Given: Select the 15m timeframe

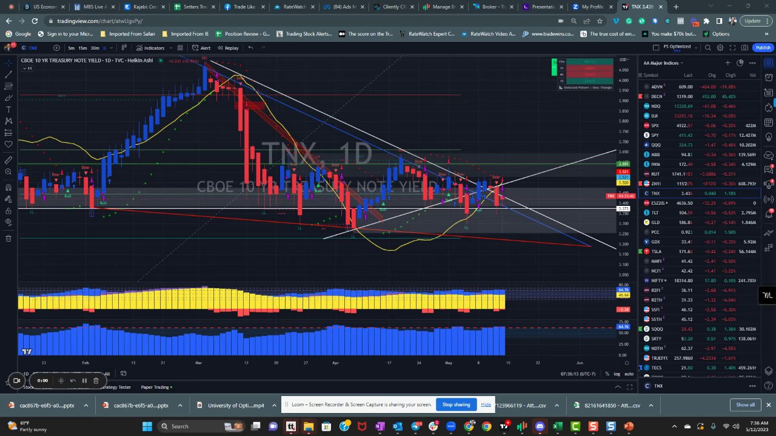Looking at the screenshot, I should click(x=82, y=48).
